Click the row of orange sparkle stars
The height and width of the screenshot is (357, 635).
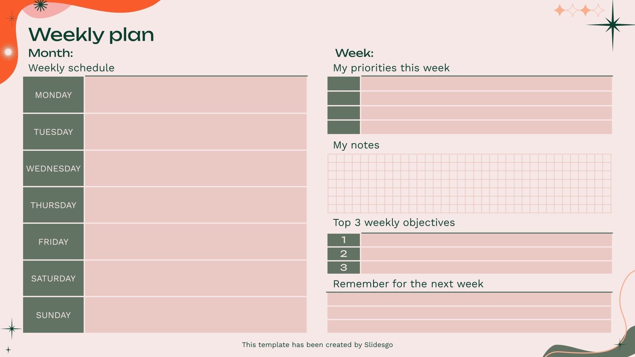(x=579, y=10)
